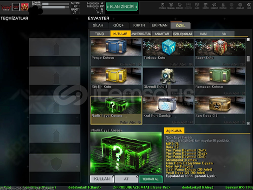
Task: Click the Klan Zinciri banner button
Action: pyautogui.click(x=122, y=6)
